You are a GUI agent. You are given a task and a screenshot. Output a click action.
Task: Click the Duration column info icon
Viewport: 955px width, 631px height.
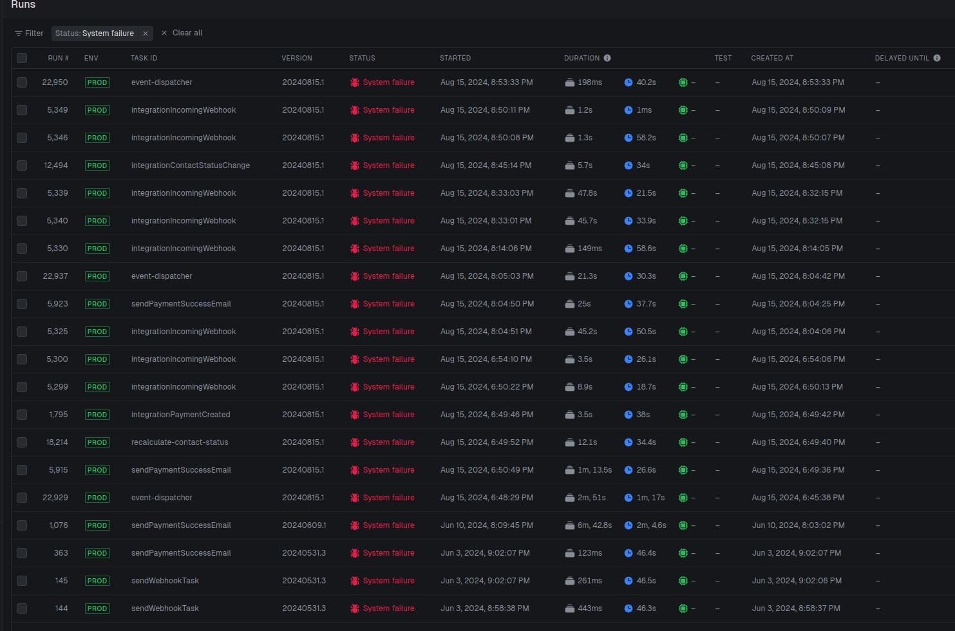[607, 58]
